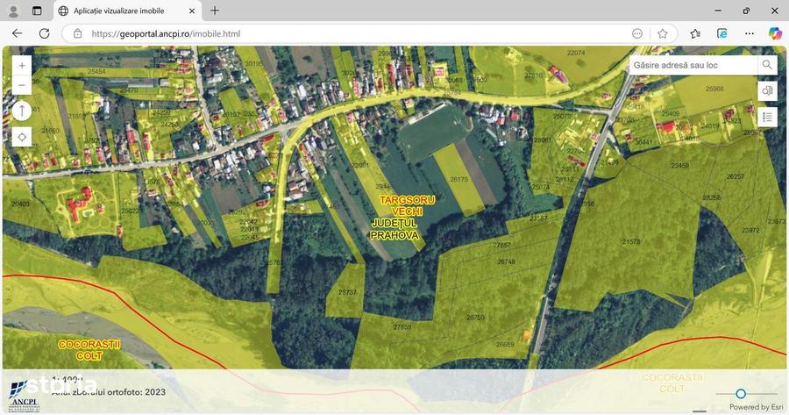Select parcel 23972 on the map
The image size is (789, 415).
click(x=750, y=230)
